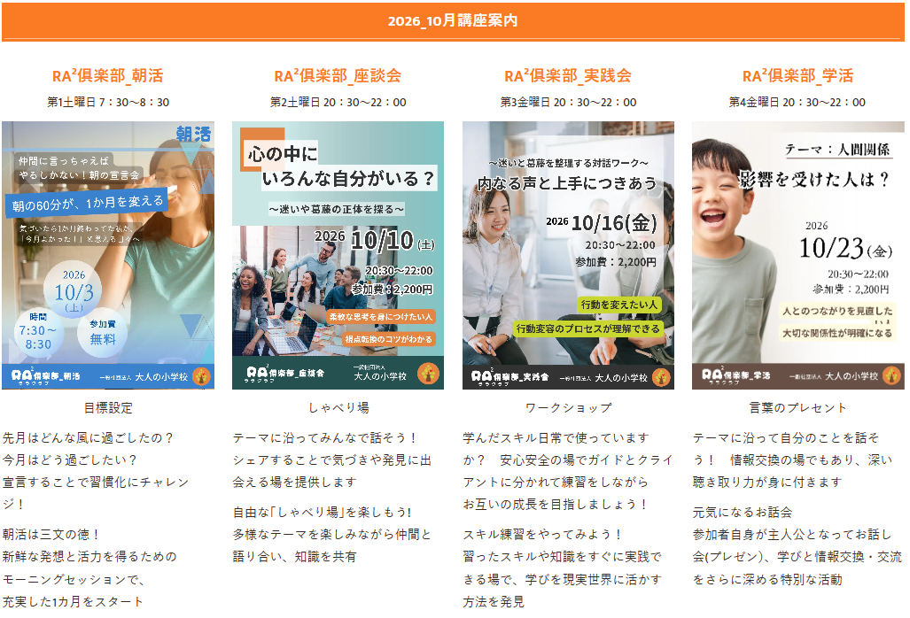This screenshot has height=618, width=910.
Task: Click the RA倶楽部_学活 logo on the flyer footer
Action: [736, 375]
